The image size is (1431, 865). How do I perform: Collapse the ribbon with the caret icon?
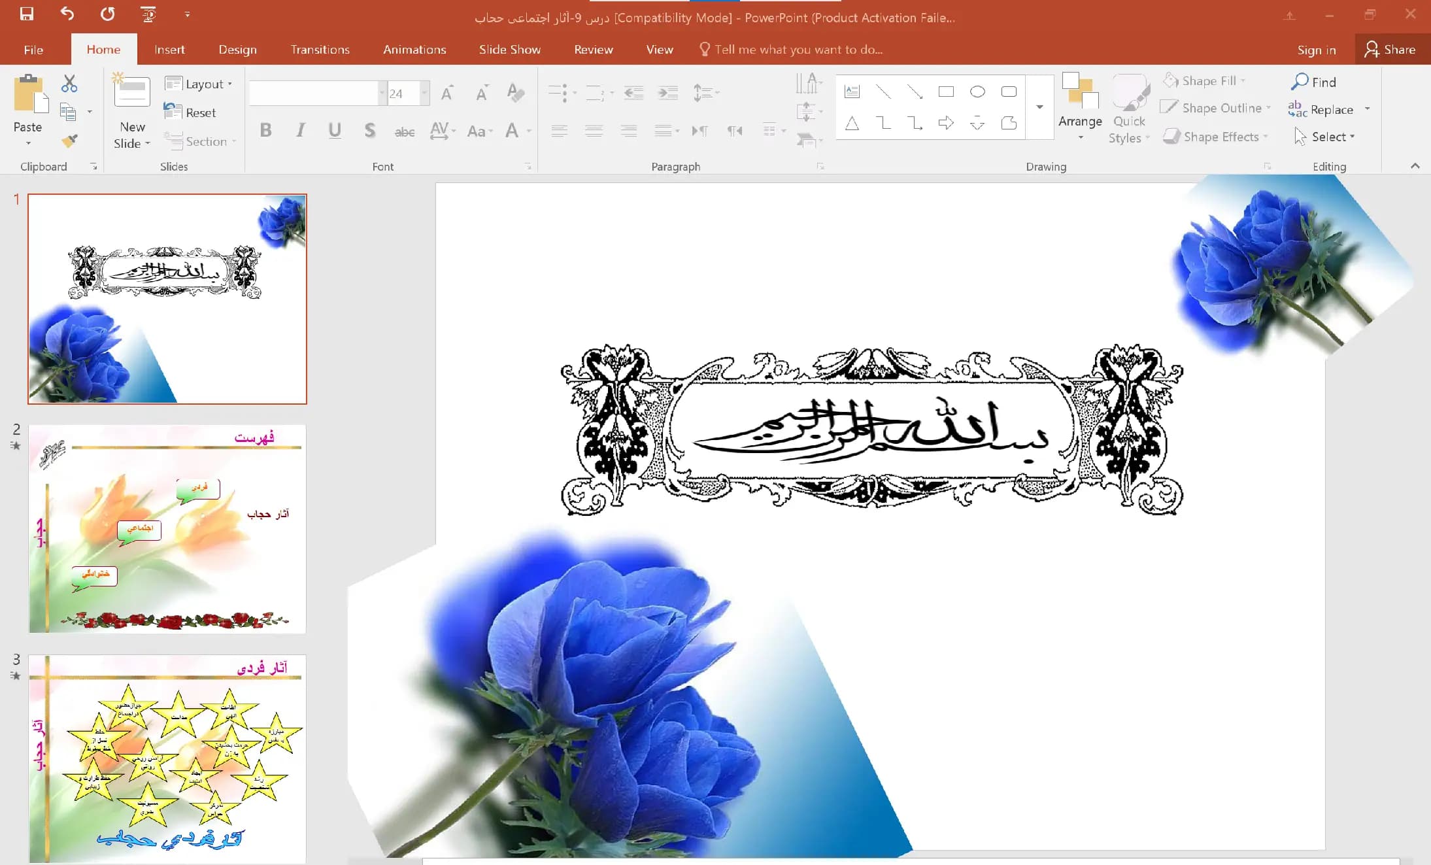(1415, 166)
